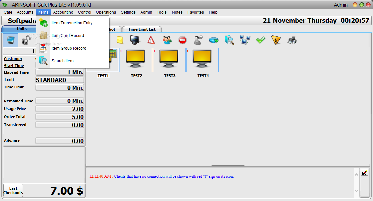Open the Accounts menu
The image size is (373, 201).
point(25,12)
